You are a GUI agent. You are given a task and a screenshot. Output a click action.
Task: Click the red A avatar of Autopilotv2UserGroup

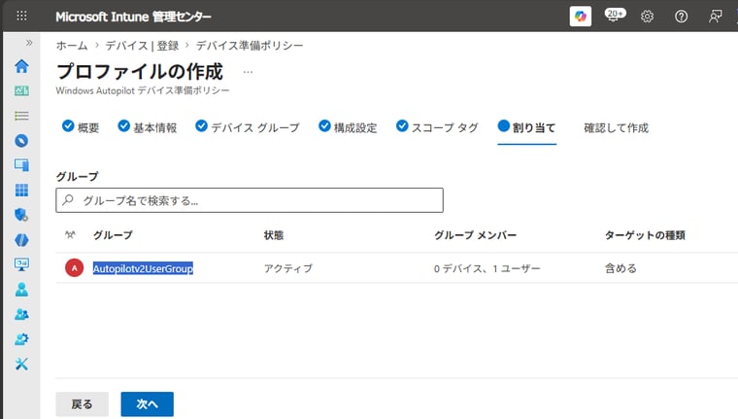75,267
